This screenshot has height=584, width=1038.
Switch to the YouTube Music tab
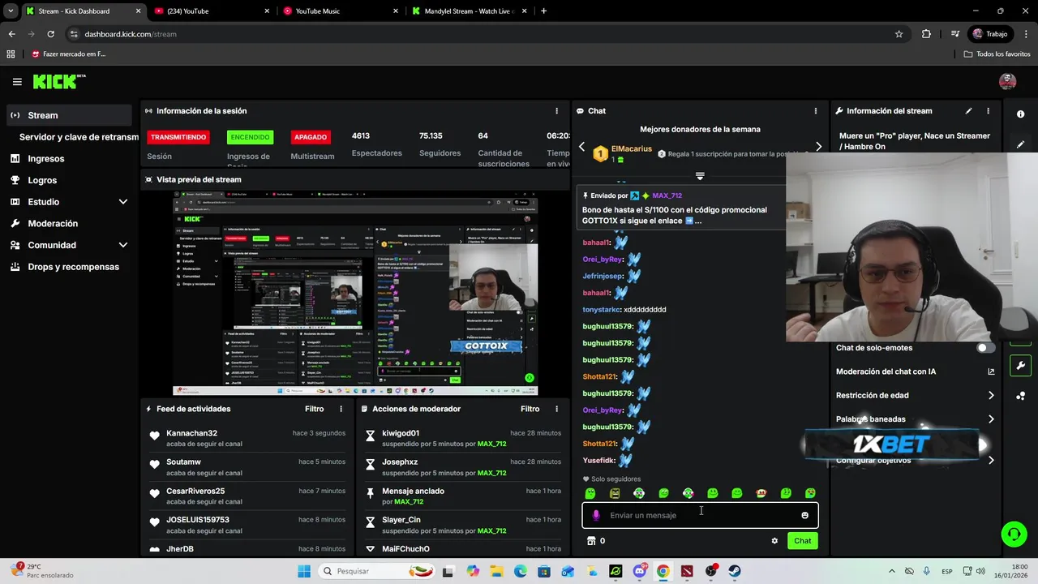tap(341, 11)
